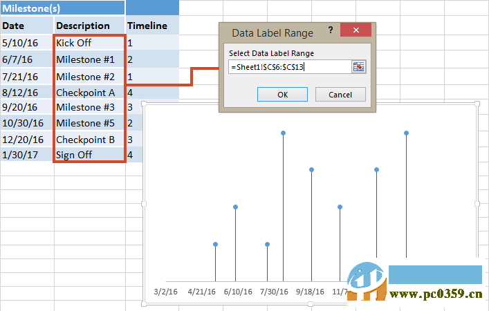Select the Milestone #5 cell
The image size is (489, 311).
[89, 123]
